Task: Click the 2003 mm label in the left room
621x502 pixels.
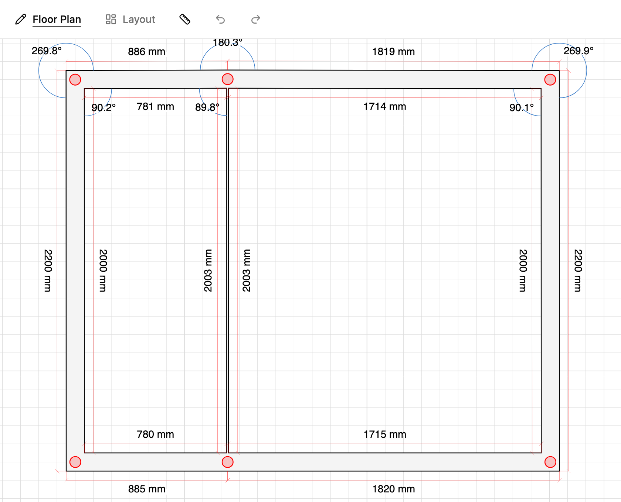Action: [x=208, y=271]
